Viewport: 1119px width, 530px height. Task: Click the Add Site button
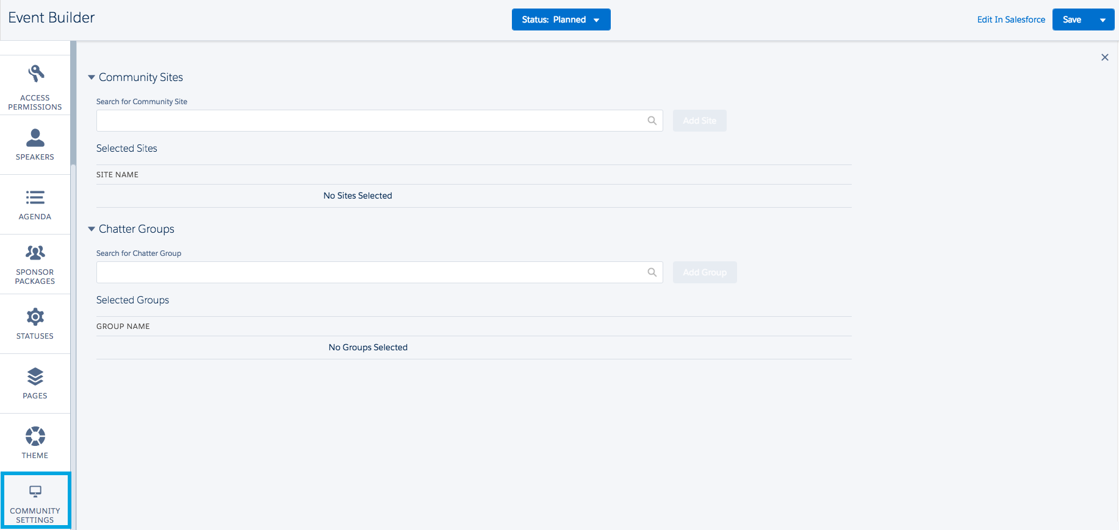[x=699, y=121]
